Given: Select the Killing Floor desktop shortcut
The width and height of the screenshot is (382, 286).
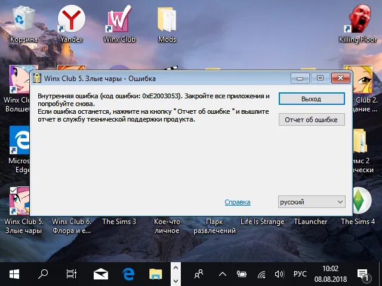Looking at the screenshot, I should (x=358, y=24).
